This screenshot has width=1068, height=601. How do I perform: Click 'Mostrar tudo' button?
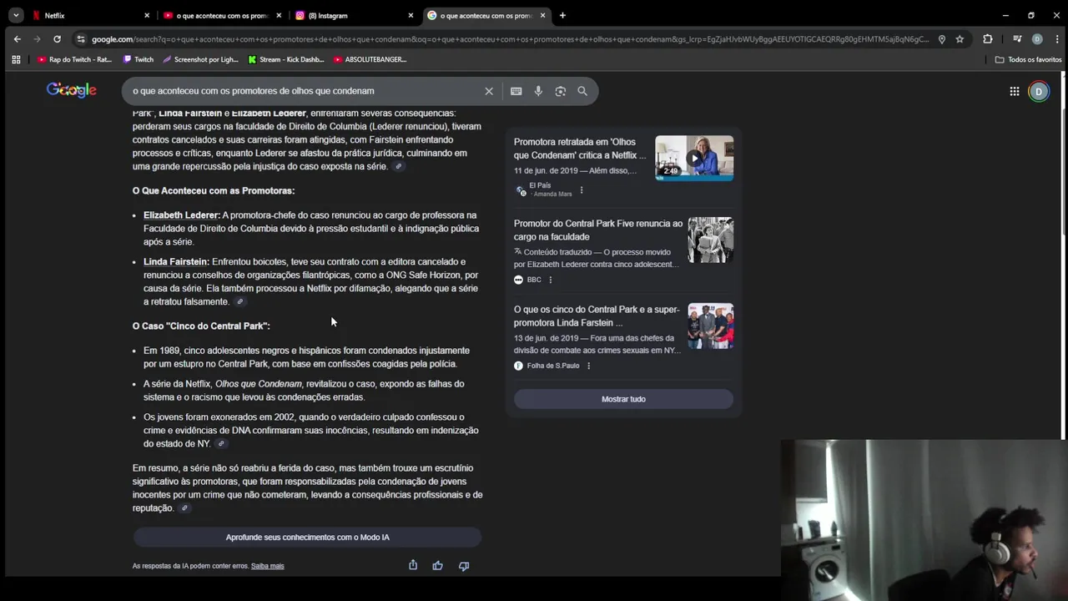[x=623, y=399]
